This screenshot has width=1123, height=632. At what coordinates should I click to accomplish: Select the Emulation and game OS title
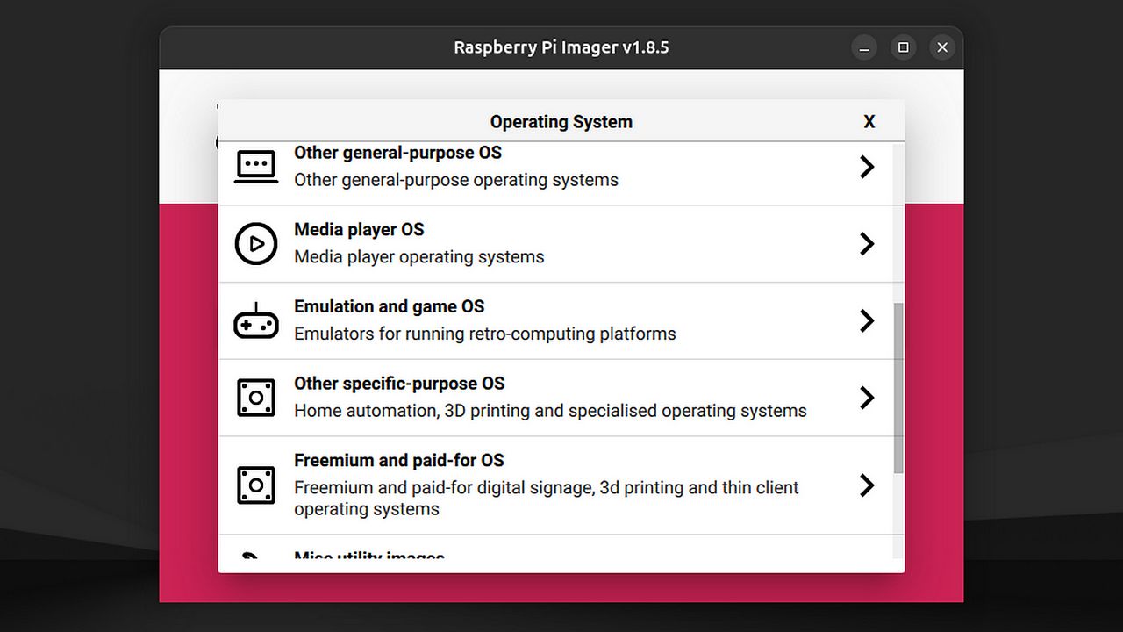pyautogui.click(x=389, y=306)
